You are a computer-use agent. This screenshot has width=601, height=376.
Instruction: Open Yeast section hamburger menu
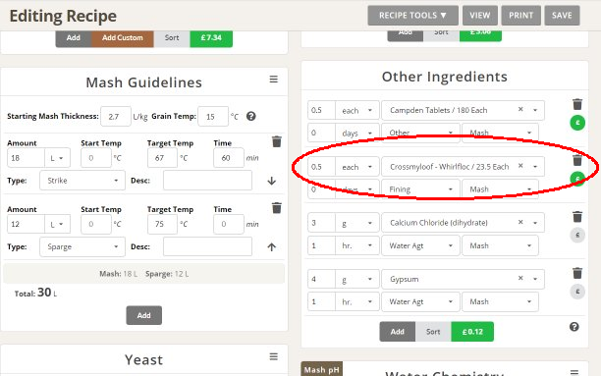click(273, 356)
